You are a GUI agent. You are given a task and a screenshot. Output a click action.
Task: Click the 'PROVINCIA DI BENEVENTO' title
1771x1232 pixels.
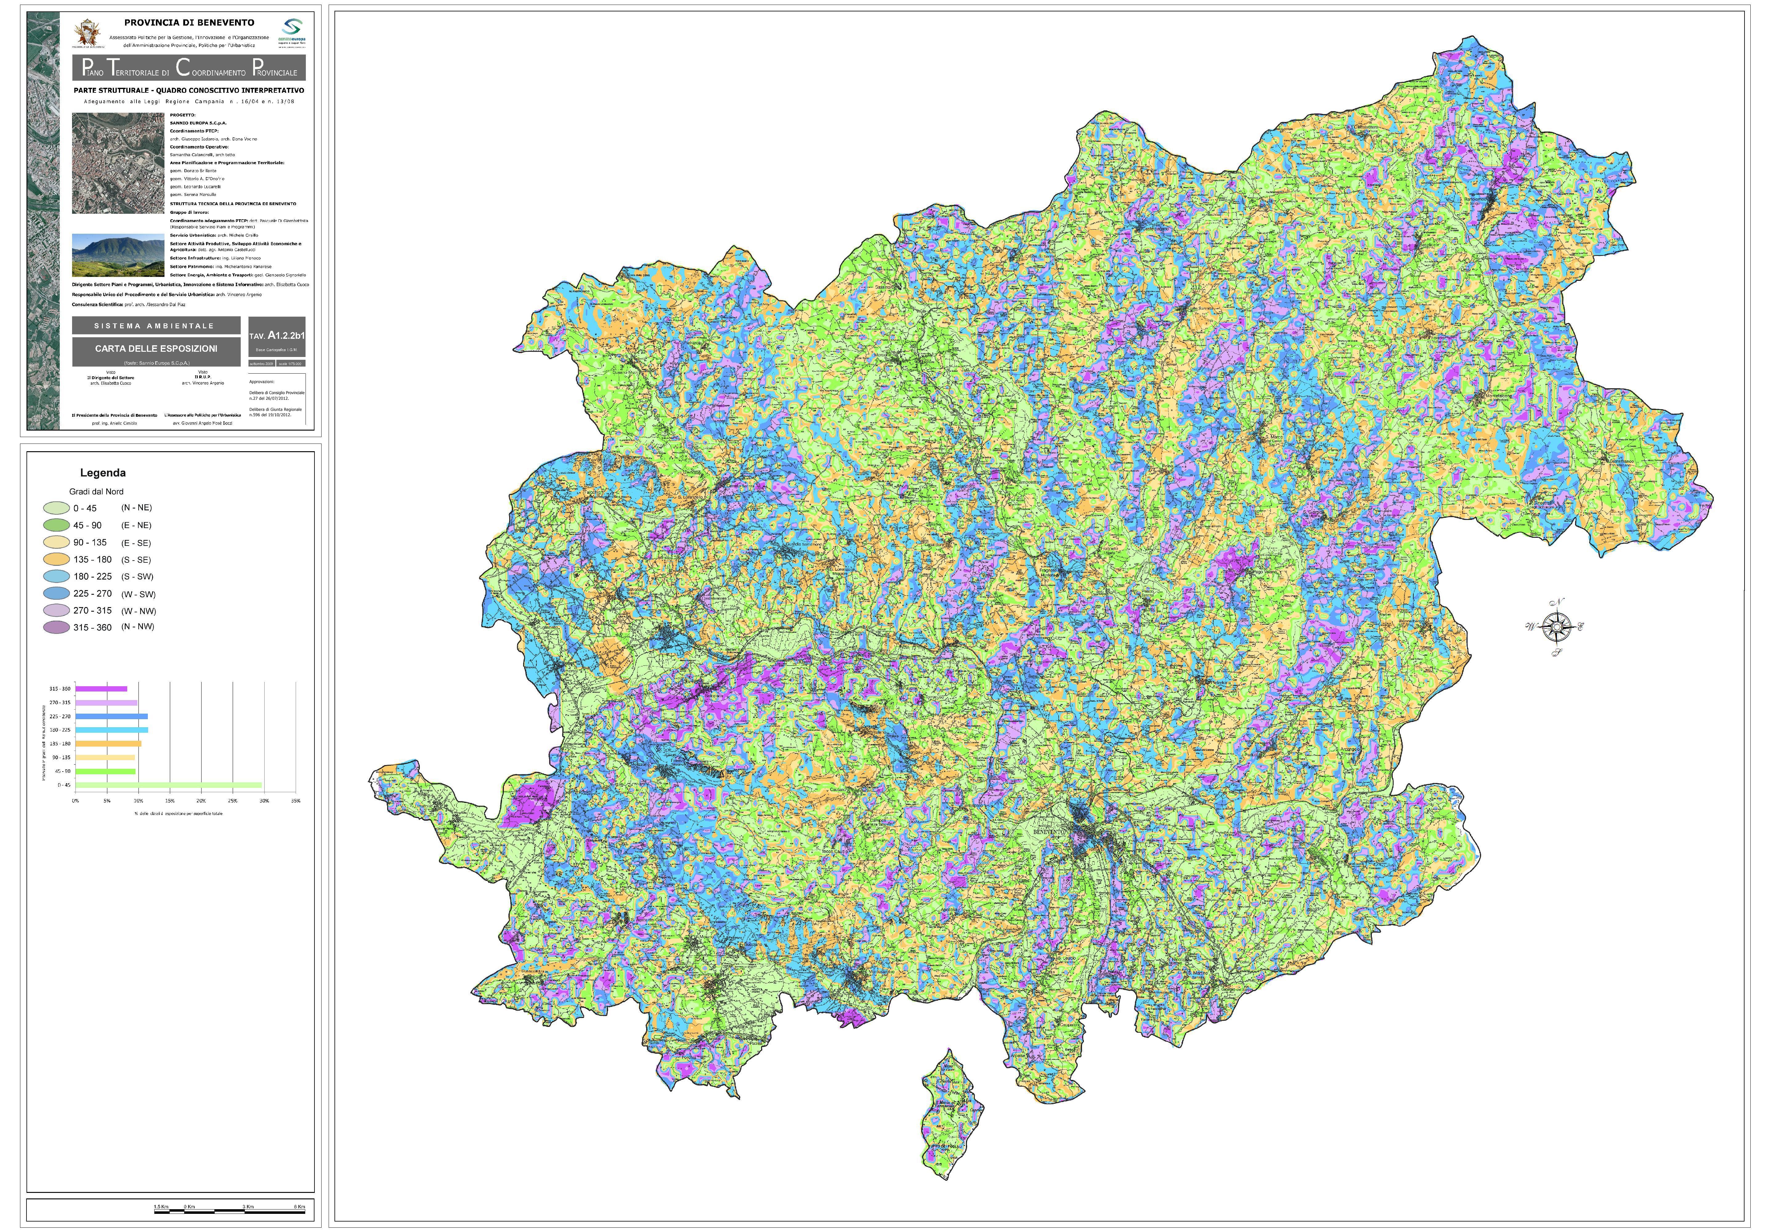point(189,23)
